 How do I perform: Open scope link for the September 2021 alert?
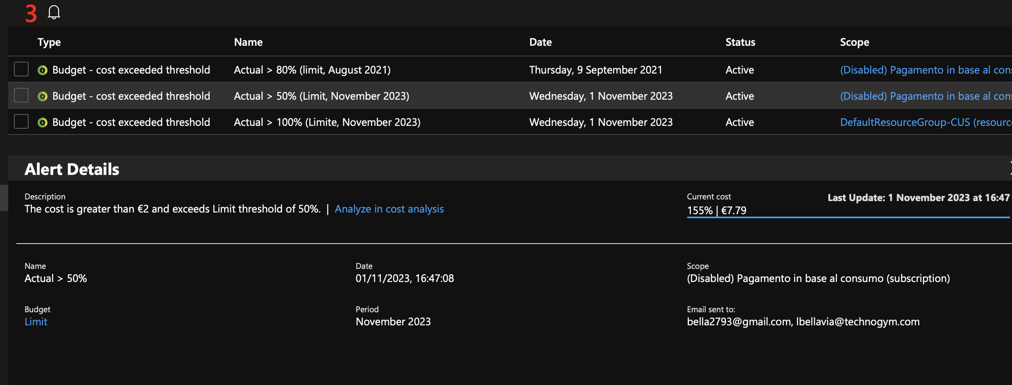pyautogui.click(x=924, y=70)
